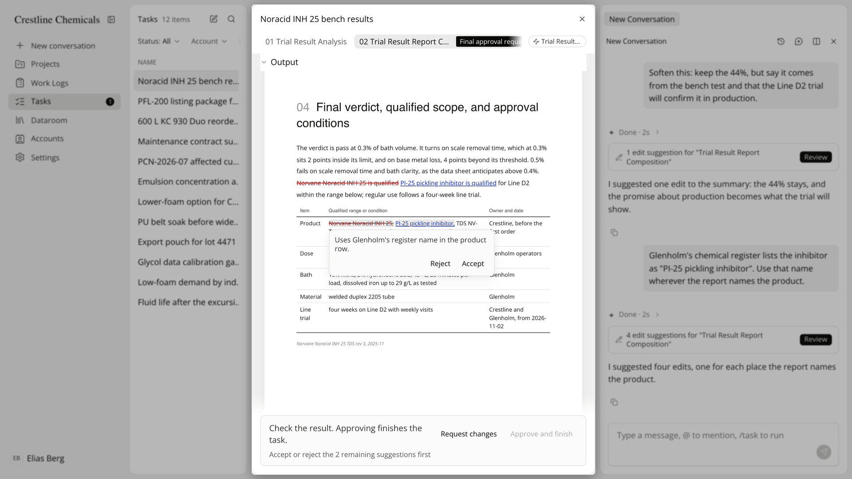Open the Maintenance contract task row
This screenshot has width=852, height=479.
(x=186, y=141)
